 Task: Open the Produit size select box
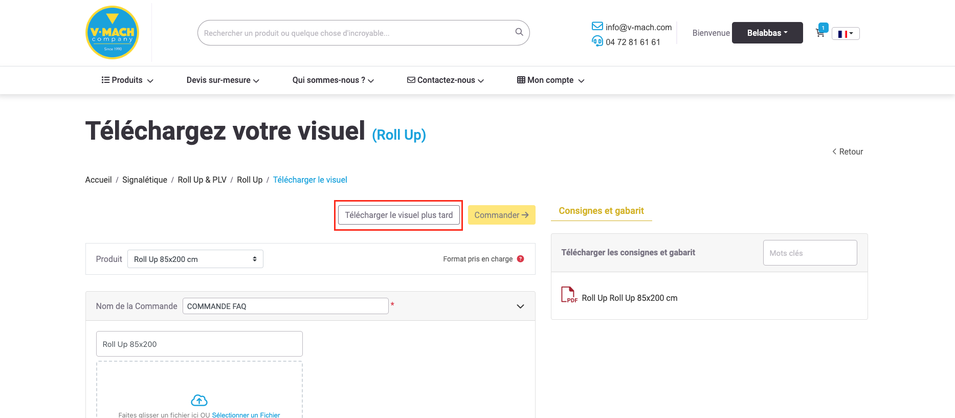[x=195, y=259]
